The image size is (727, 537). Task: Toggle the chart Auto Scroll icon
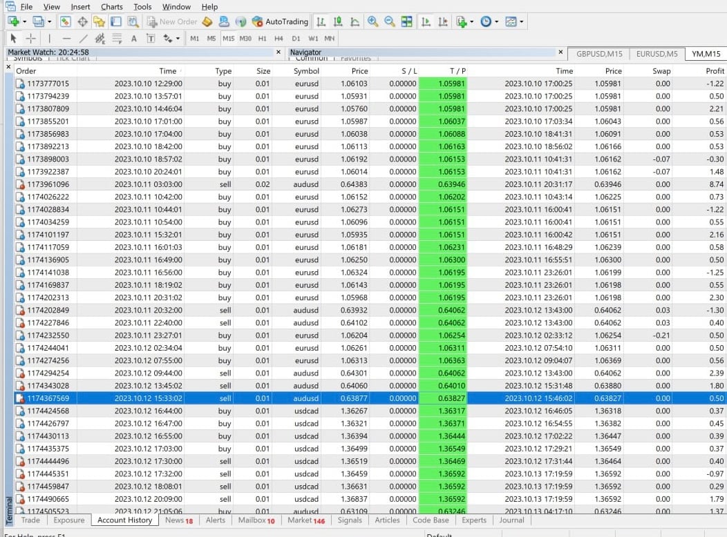tap(426, 21)
